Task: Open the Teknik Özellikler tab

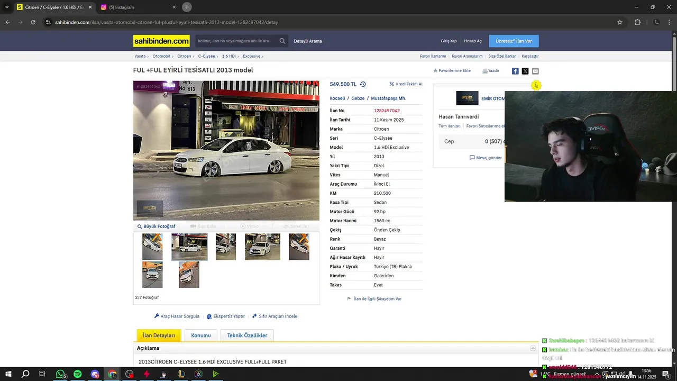Action: pos(247,335)
